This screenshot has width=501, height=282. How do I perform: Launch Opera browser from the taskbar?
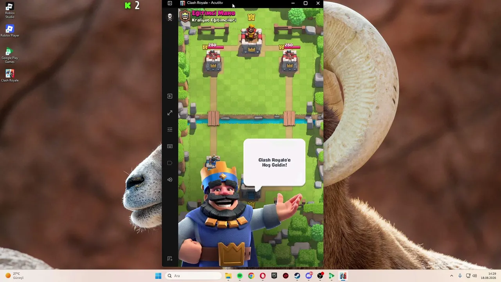pyautogui.click(x=263, y=276)
